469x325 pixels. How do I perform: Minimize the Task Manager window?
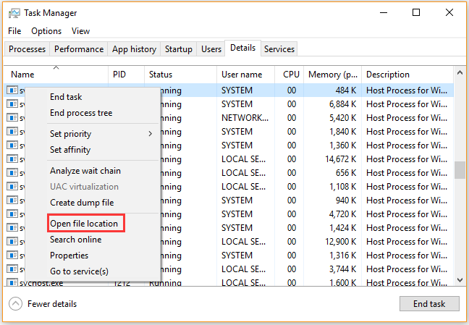384,12
